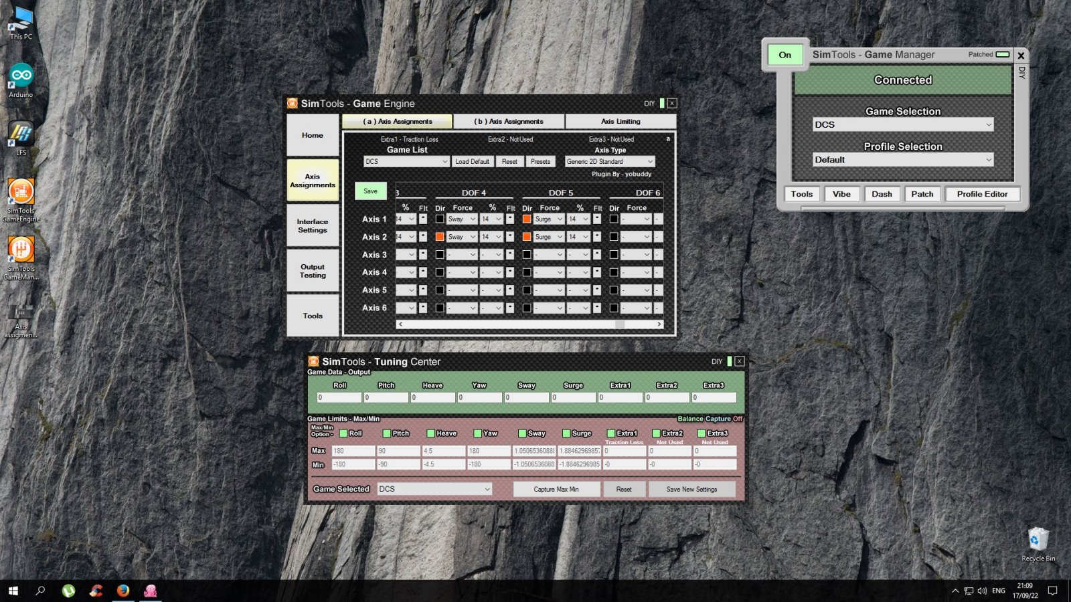
Task: Open taskbar search magnifier
Action: 40,591
